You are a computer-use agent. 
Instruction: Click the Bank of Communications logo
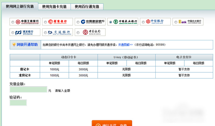(59, 32)
